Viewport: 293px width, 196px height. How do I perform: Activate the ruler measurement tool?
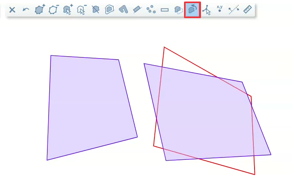pyautogui.click(x=247, y=10)
